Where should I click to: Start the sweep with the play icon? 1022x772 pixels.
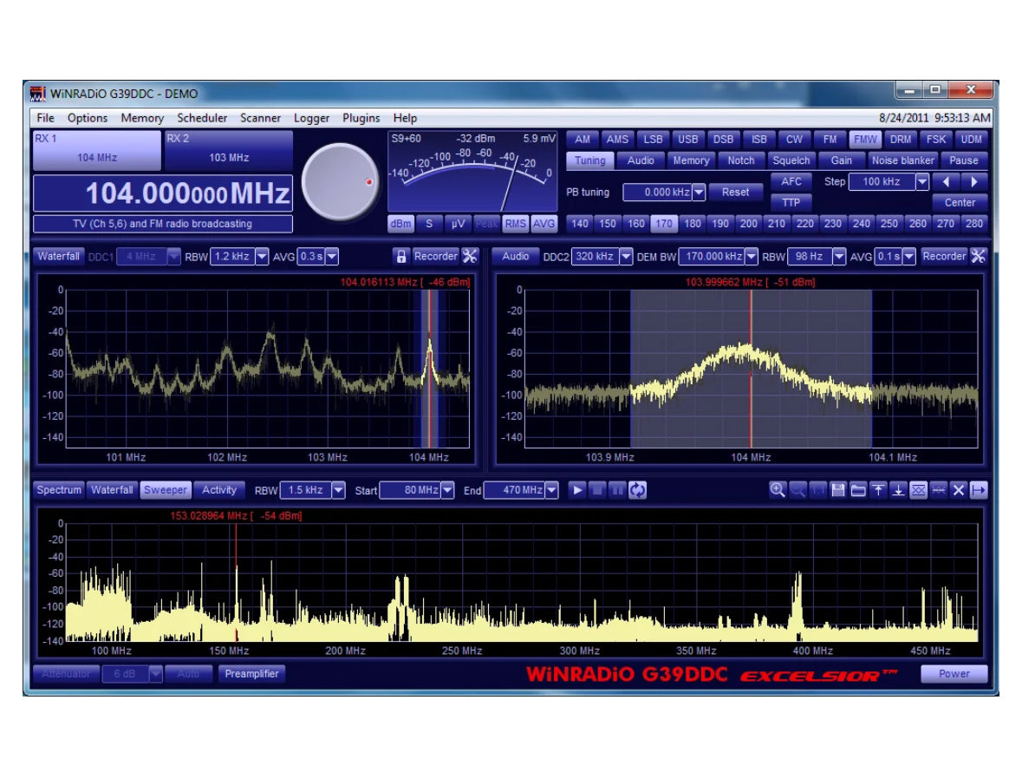pos(576,489)
